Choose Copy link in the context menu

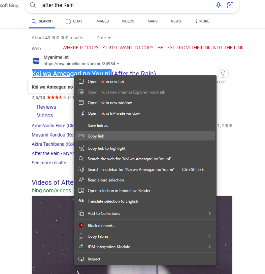pyautogui.click(x=145, y=136)
